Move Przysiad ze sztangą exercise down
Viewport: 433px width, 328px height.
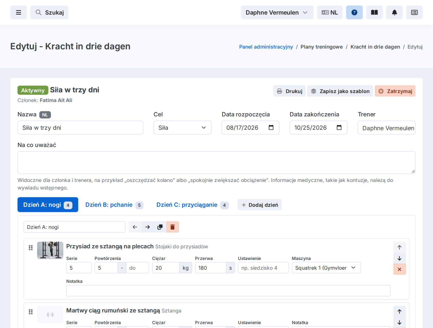tap(399, 258)
